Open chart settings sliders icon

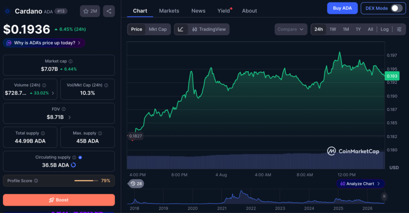point(399,29)
